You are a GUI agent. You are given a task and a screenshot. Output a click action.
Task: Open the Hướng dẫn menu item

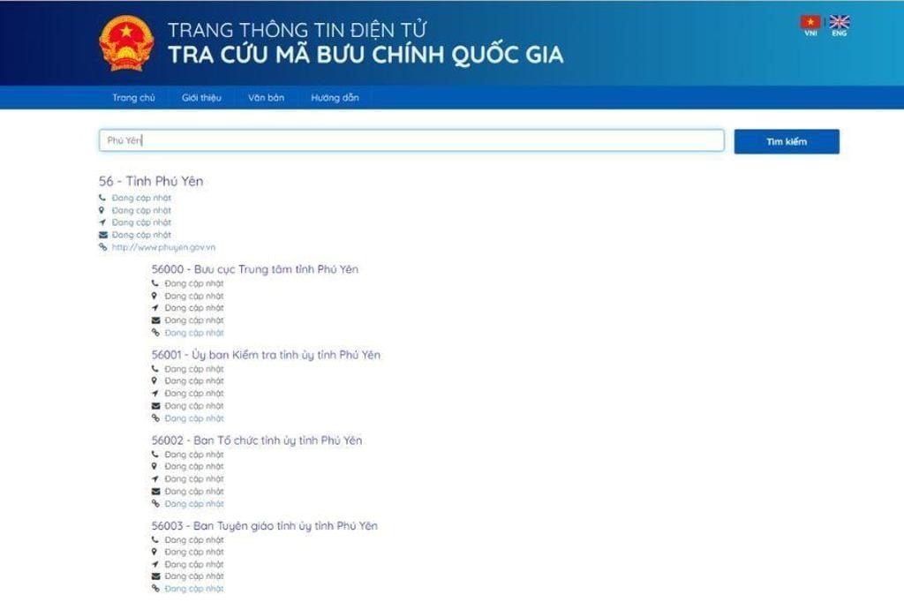pos(335,98)
